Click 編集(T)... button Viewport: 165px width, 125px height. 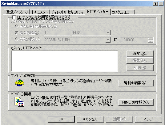coord(140,61)
